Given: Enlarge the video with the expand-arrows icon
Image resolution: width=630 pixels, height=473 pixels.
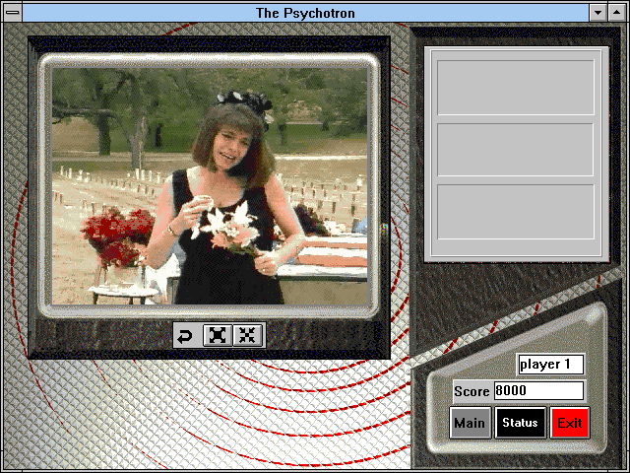Looking at the screenshot, I should [218, 335].
